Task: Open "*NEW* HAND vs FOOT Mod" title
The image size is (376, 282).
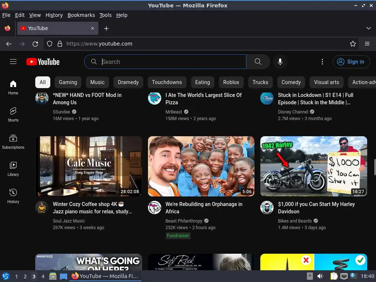Action: coord(87,98)
